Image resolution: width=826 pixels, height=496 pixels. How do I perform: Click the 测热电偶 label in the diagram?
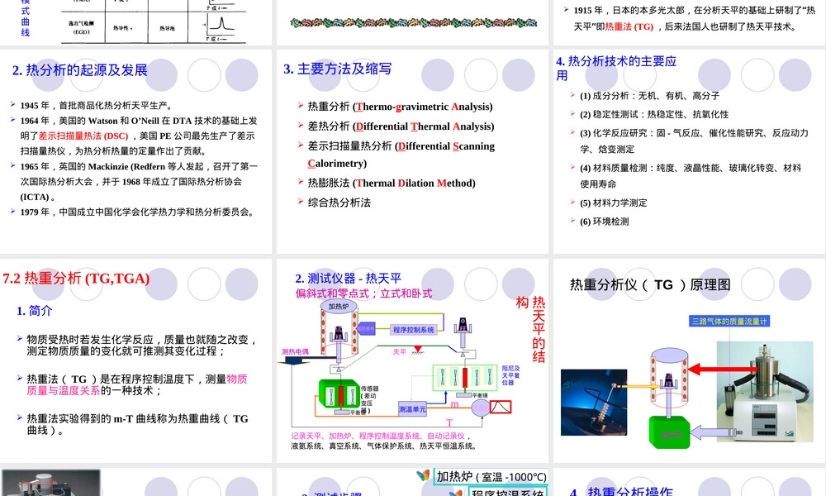coord(295,351)
